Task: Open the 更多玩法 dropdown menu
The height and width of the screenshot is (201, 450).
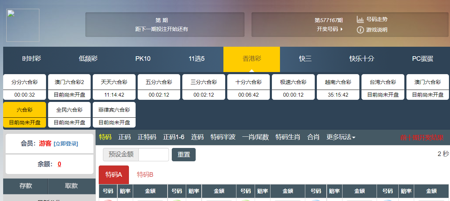Action: click(x=340, y=137)
